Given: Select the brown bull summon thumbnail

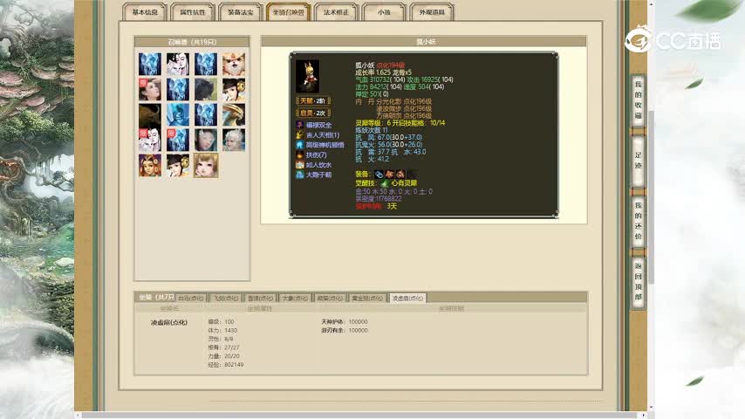Looking at the screenshot, I should [150, 115].
